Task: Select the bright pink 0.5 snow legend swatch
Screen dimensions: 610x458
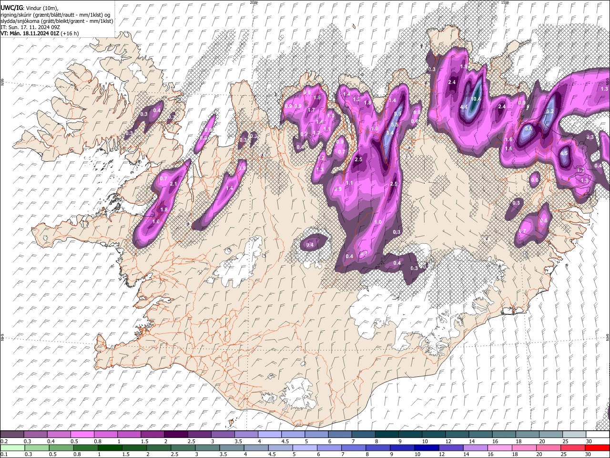Action: [82, 435]
